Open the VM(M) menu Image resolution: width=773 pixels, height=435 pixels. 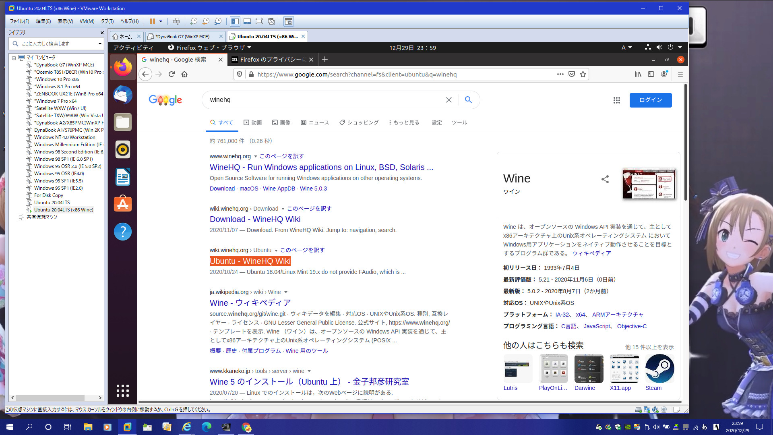point(87,21)
